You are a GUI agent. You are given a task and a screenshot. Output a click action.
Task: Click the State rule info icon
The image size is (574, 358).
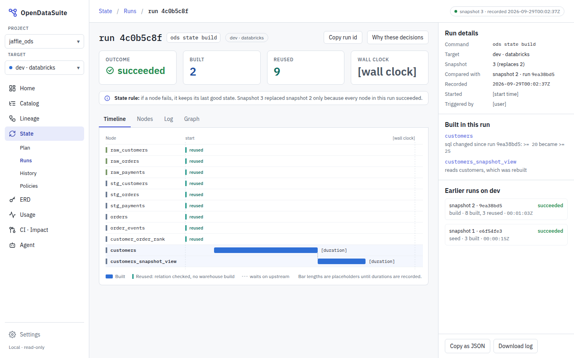click(107, 98)
